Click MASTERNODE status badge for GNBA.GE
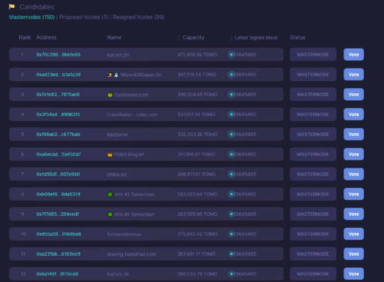The height and width of the screenshot is (282, 384). (x=313, y=174)
